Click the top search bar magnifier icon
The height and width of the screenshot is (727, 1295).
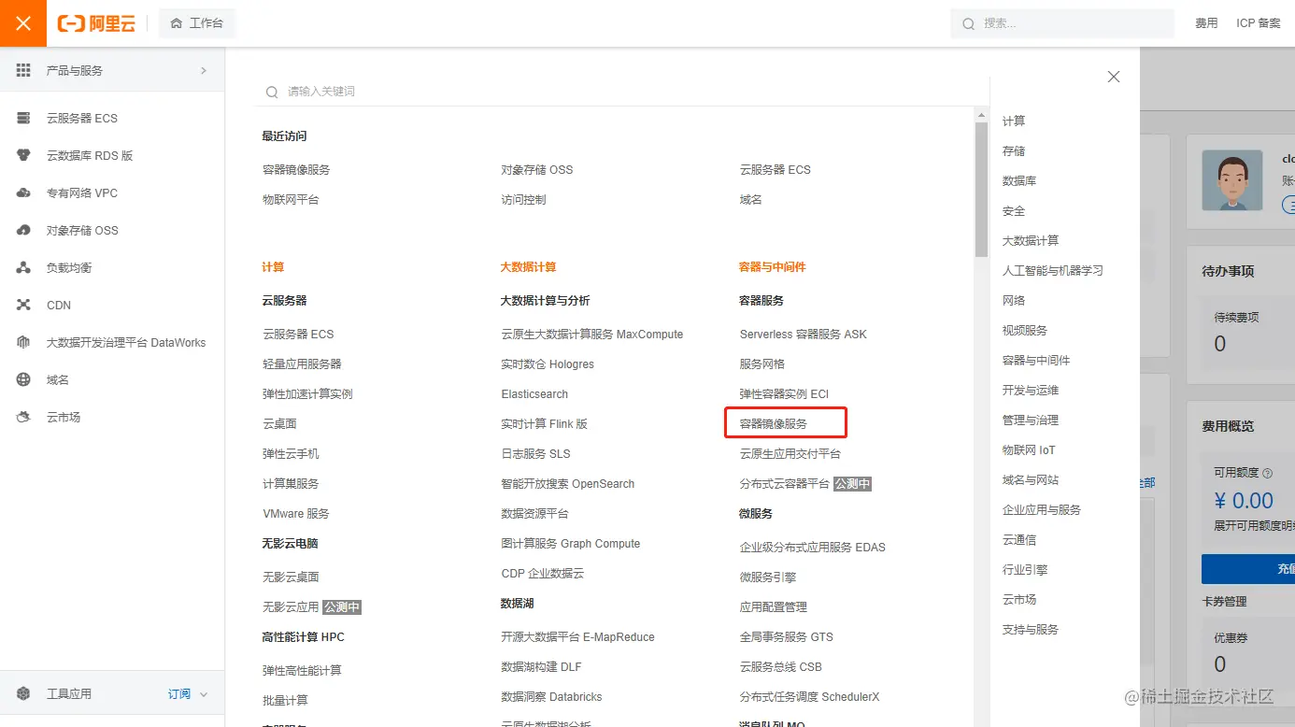pos(969,23)
